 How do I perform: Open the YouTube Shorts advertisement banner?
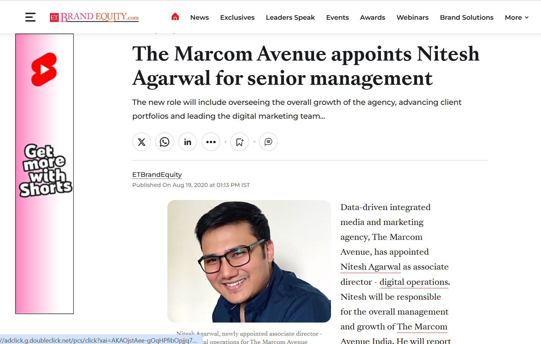pos(44,174)
